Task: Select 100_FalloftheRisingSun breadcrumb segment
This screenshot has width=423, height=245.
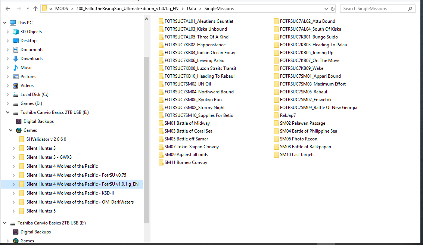Action: (x=127, y=9)
